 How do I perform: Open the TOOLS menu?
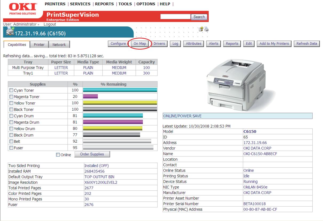point(125,4)
